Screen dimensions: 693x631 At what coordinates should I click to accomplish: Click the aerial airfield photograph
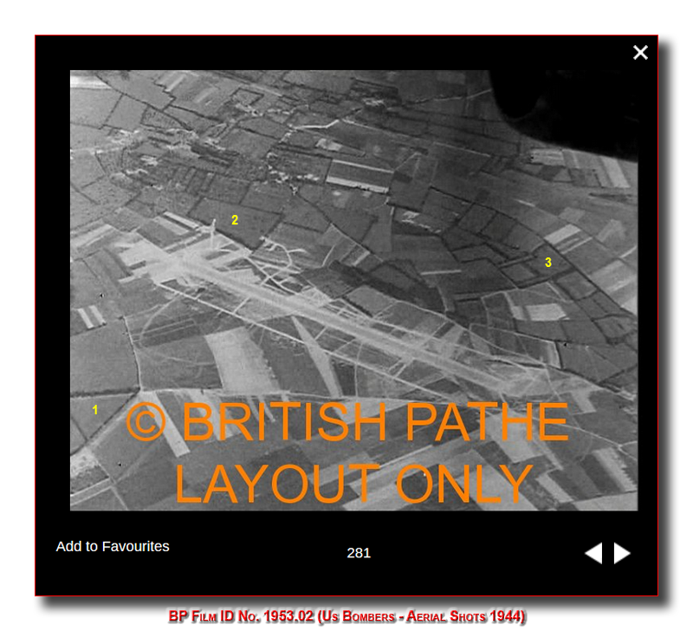353,290
